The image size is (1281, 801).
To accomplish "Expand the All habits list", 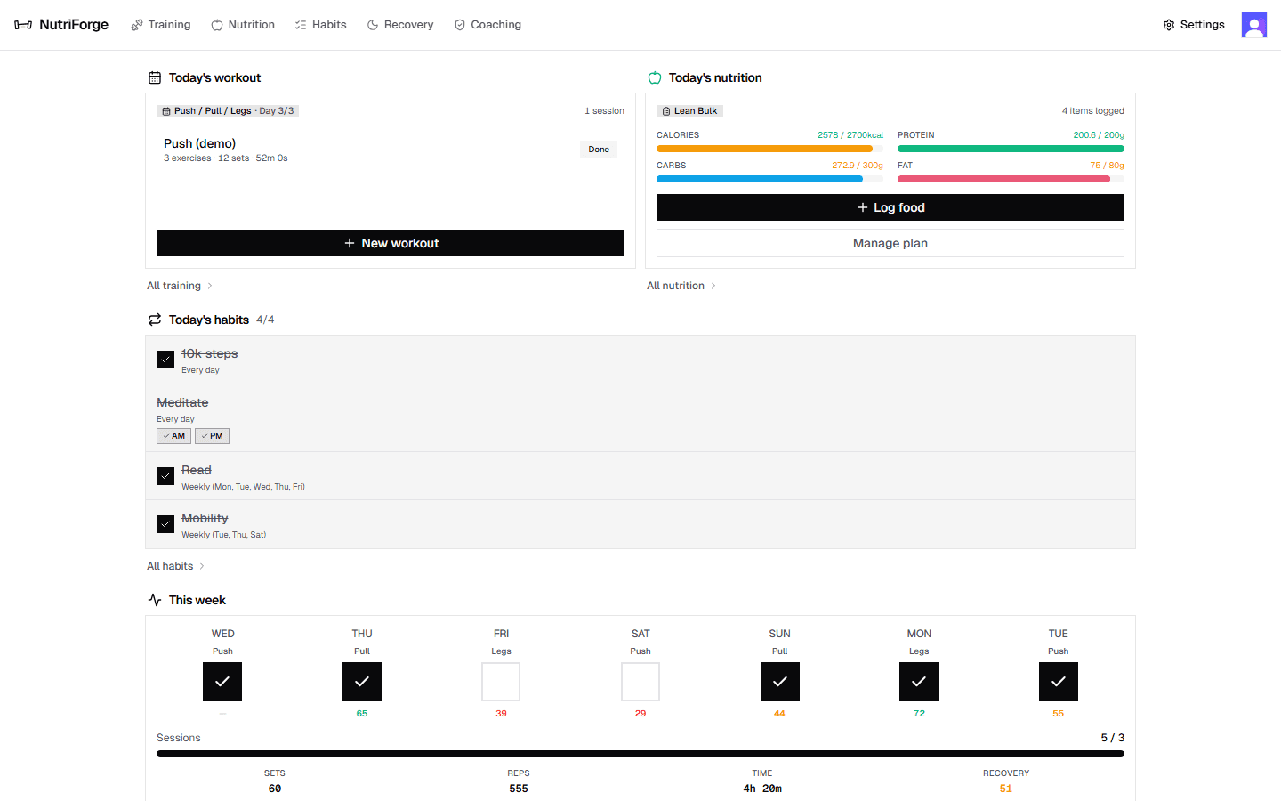I will click(169, 565).
